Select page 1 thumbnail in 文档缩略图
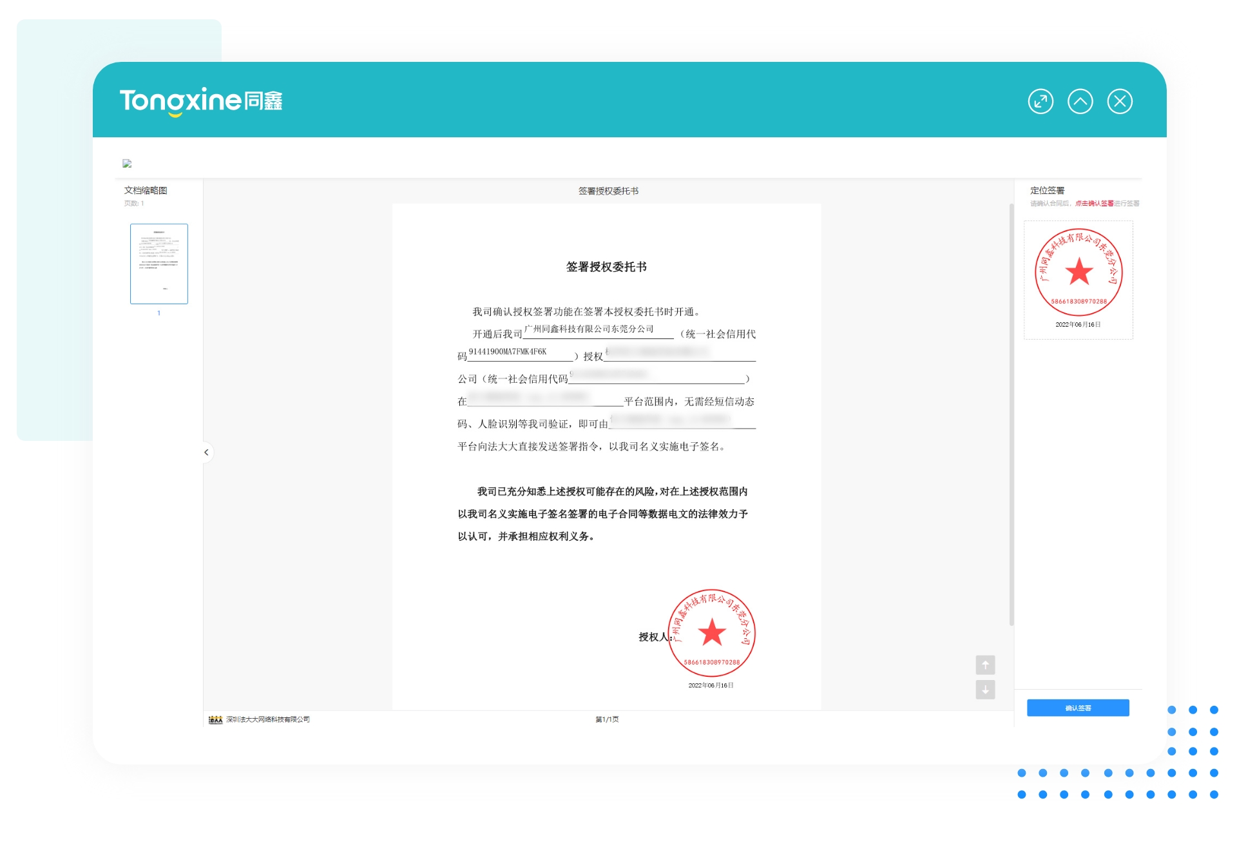This screenshot has width=1237, height=865. point(158,263)
